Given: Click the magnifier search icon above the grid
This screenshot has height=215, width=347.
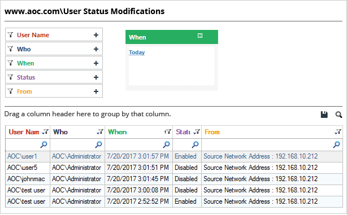Looking at the screenshot, I should [x=339, y=115].
